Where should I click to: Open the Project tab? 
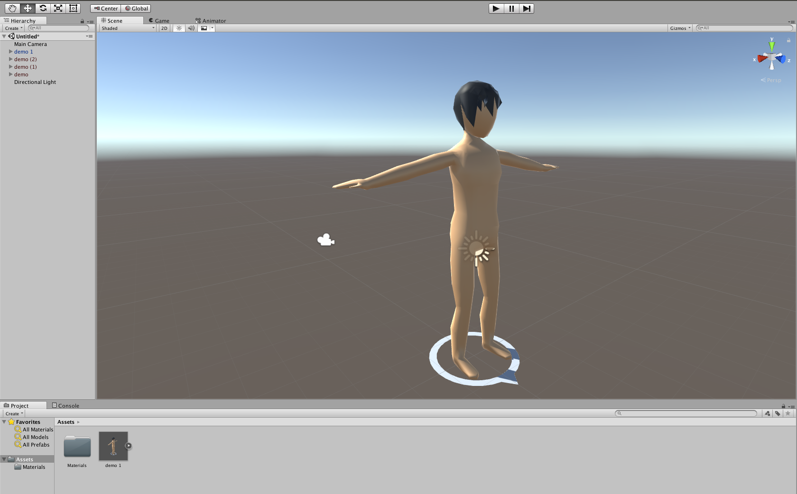coord(23,405)
